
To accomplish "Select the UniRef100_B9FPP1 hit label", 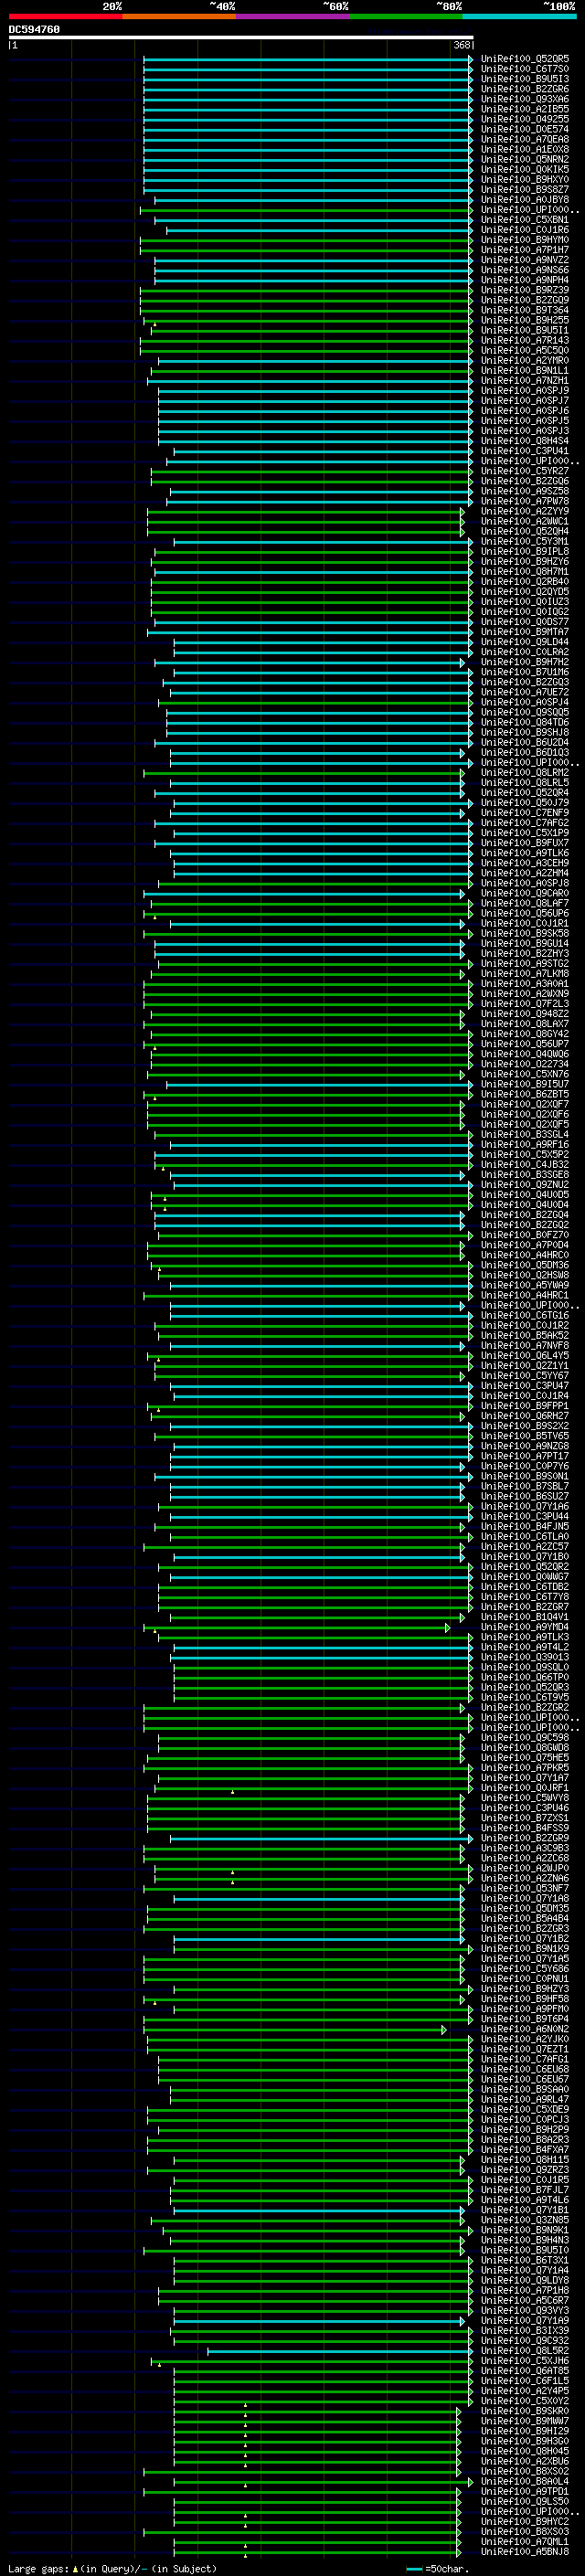I will click(x=525, y=1406).
